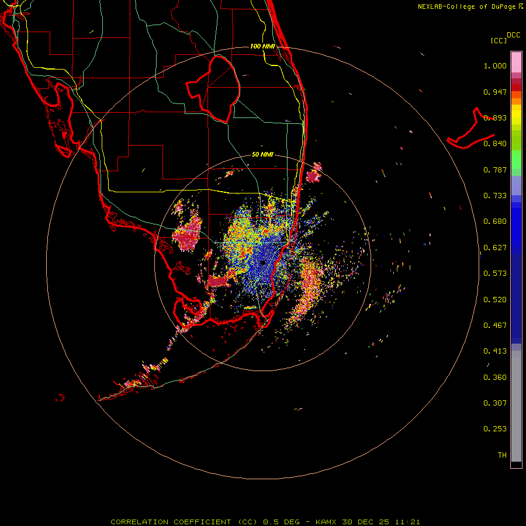Pick the light pink swatch beside 1.000
Viewport: 526px width, 526px height.
(x=516, y=63)
